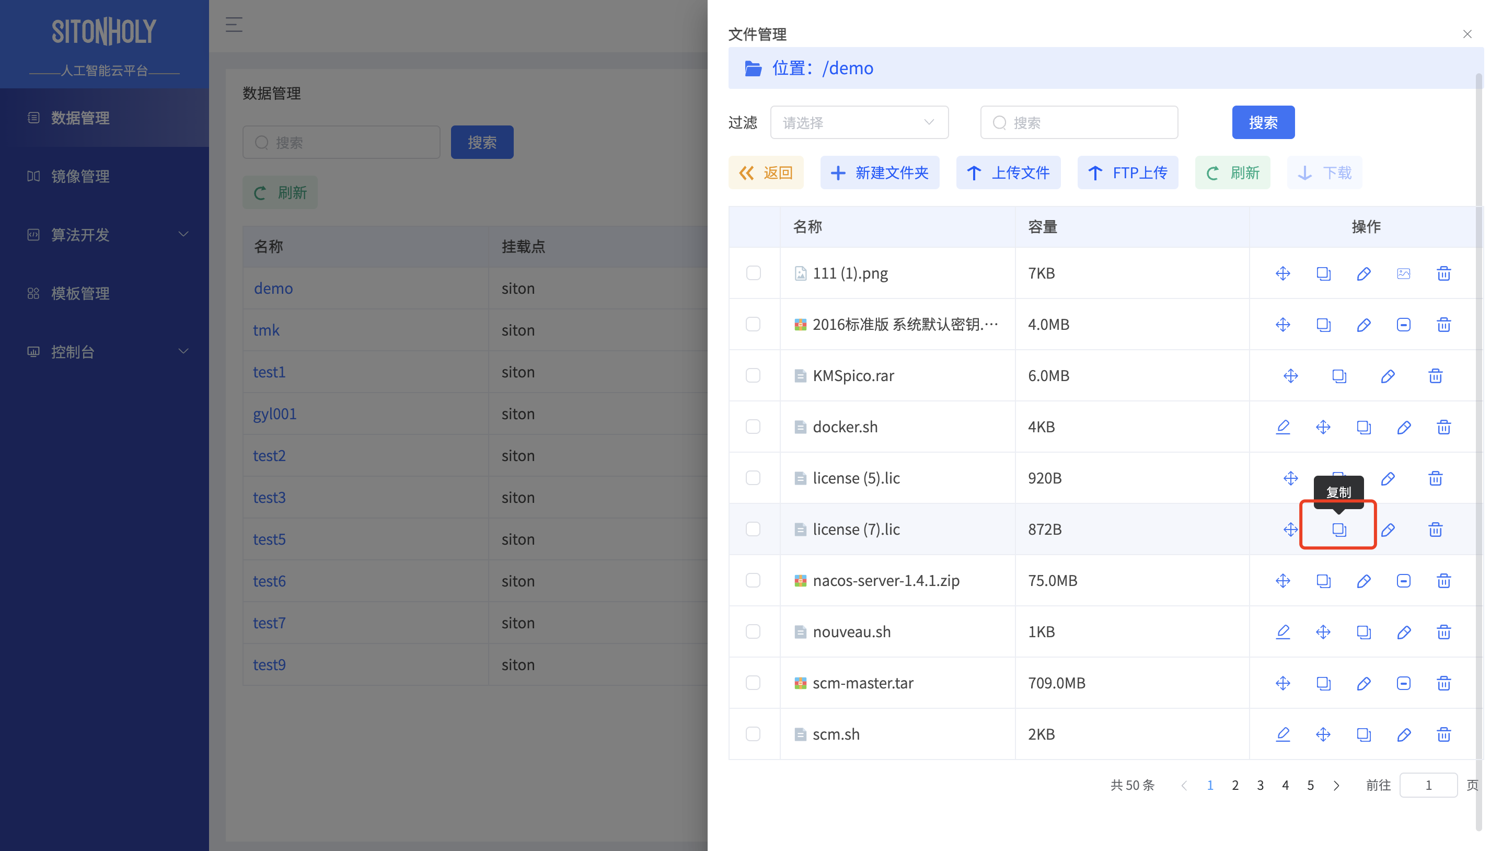The width and height of the screenshot is (1502, 851).
Task: Check the nouveau.sh checkbox
Action: pos(753,632)
